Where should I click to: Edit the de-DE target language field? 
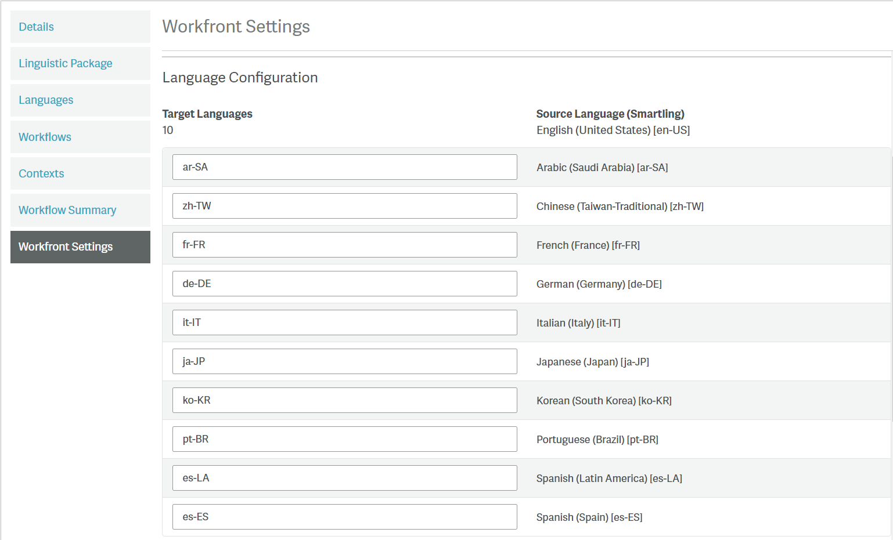pyautogui.click(x=344, y=284)
